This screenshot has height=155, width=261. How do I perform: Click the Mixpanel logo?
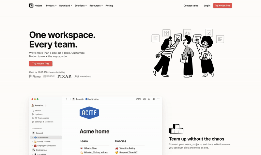click(49, 77)
